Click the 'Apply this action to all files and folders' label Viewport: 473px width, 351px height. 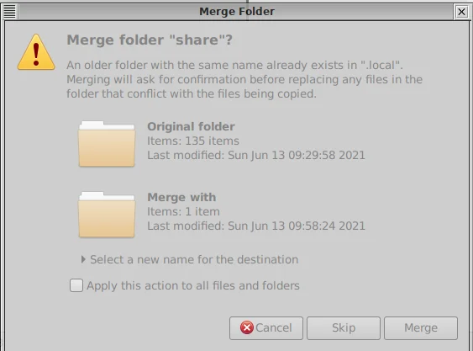(x=193, y=285)
